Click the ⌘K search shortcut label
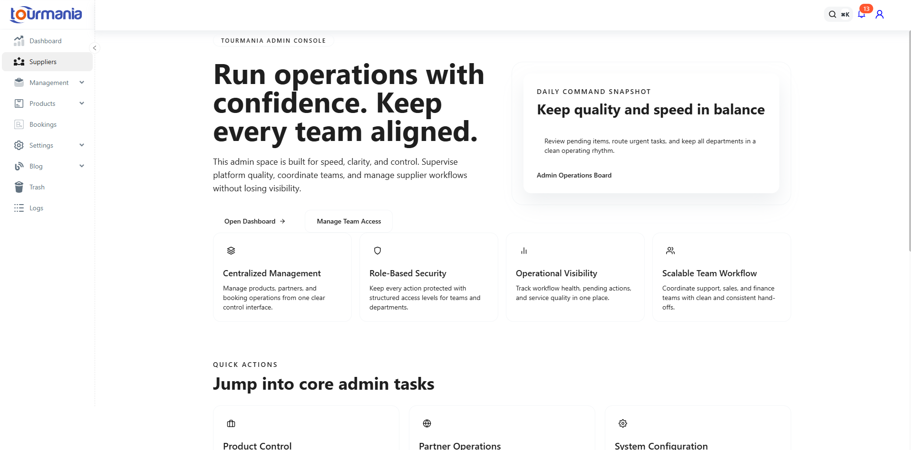The height and width of the screenshot is (450, 911). pyautogui.click(x=845, y=14)
